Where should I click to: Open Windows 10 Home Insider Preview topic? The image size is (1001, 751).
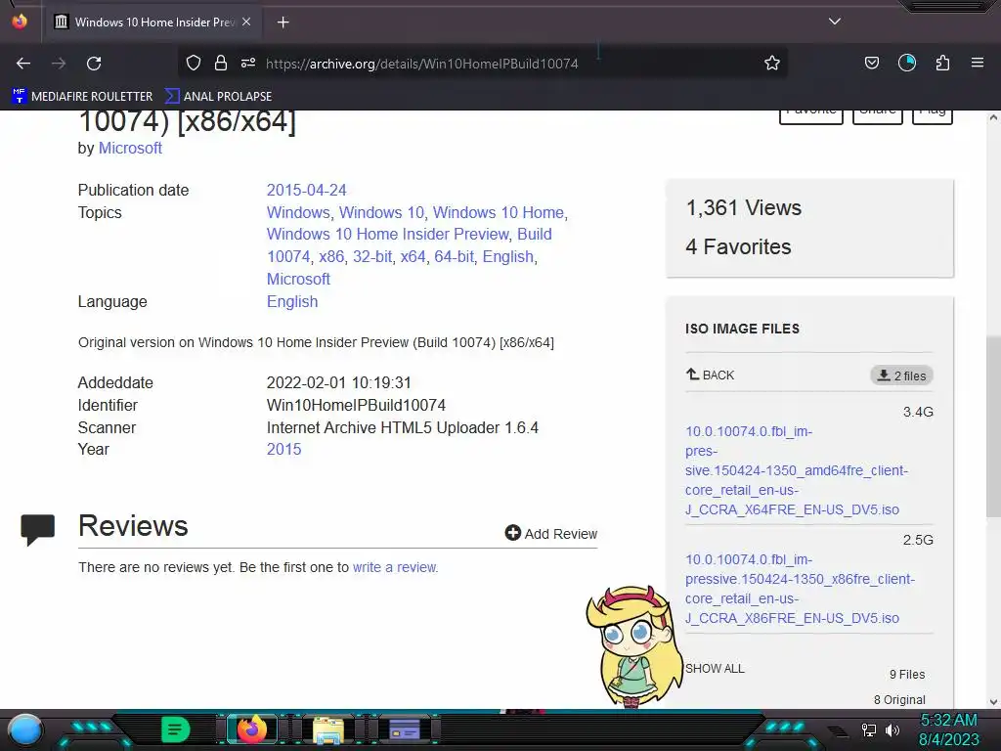tap(387, 235)
